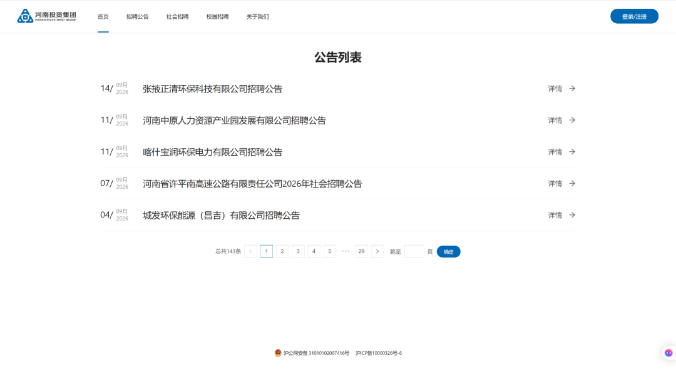676x370 pixels.
Task: Click 详情 for 喀什宝润环保电力 announcement
Action: click(555, 152)
